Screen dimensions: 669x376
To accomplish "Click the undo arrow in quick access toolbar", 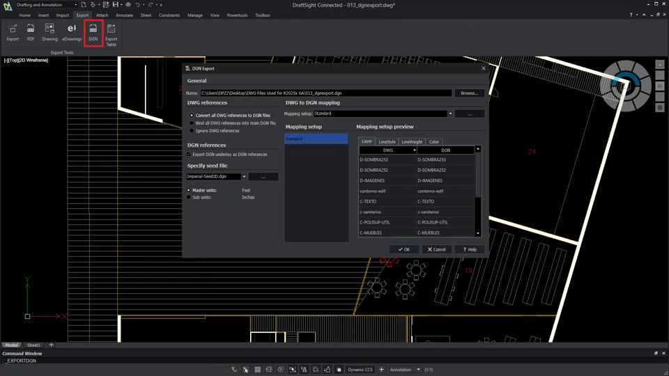I will point(138,5).
